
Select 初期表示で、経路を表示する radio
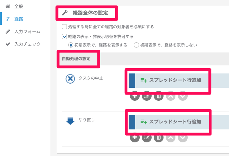pyautogui.click(x=71, y=45)
